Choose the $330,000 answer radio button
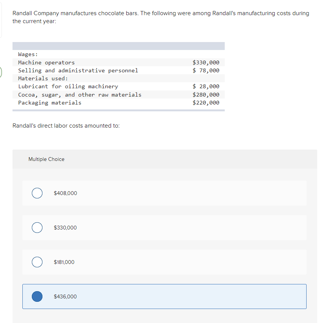The image size is (321, 323). click(x=37, y=228)
